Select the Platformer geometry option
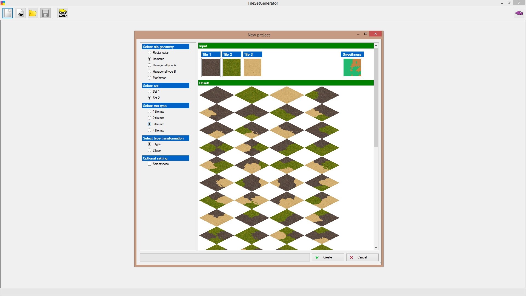 click(150, 78)
